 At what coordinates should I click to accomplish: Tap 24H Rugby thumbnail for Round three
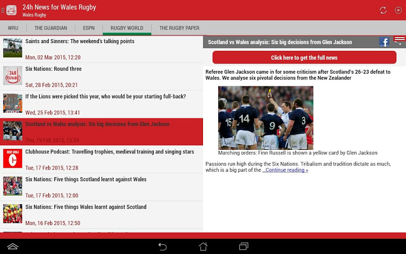coord(13,75)
